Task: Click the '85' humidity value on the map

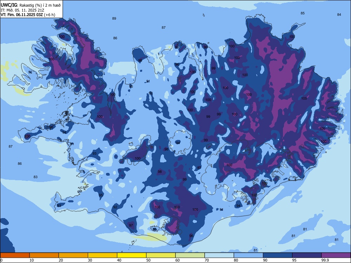Action: point(303,13)
